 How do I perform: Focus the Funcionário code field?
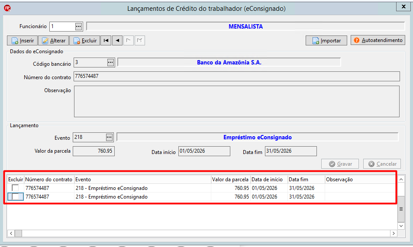[62, 26]
